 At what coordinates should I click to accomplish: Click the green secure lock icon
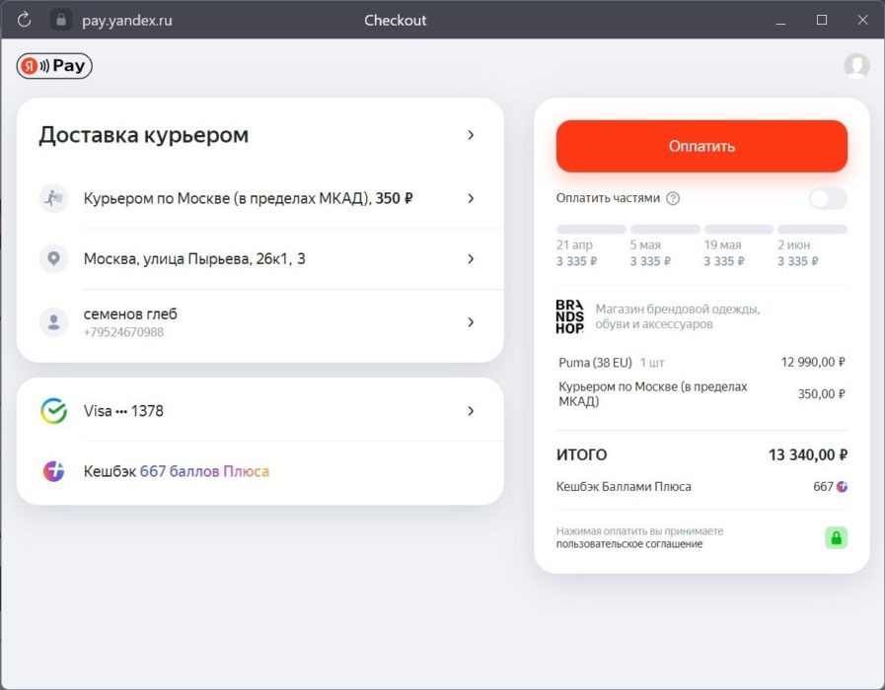[836, 538]
